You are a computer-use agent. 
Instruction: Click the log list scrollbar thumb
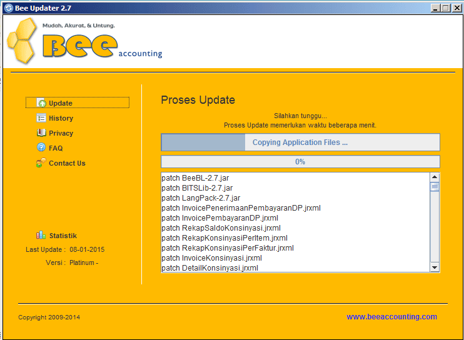(435, 186)
